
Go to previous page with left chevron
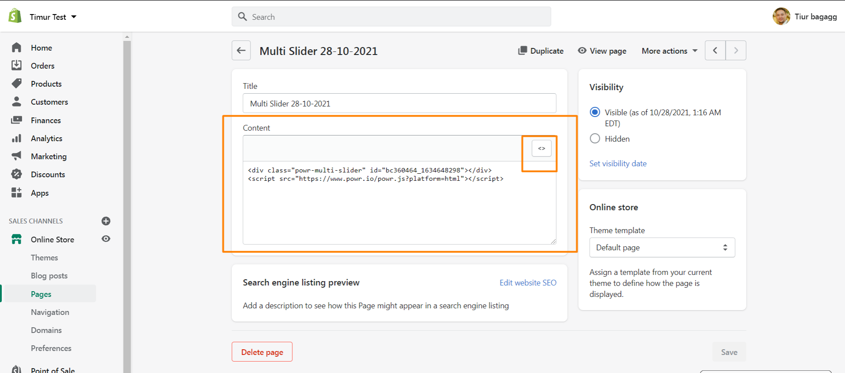click(x=715, y=51)
